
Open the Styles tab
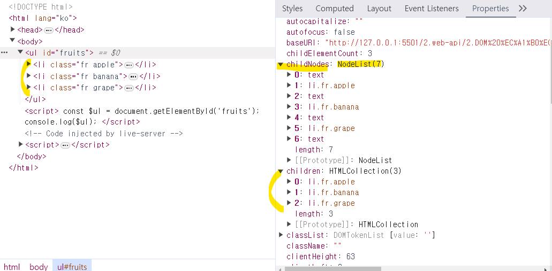[x=292, y=9]
